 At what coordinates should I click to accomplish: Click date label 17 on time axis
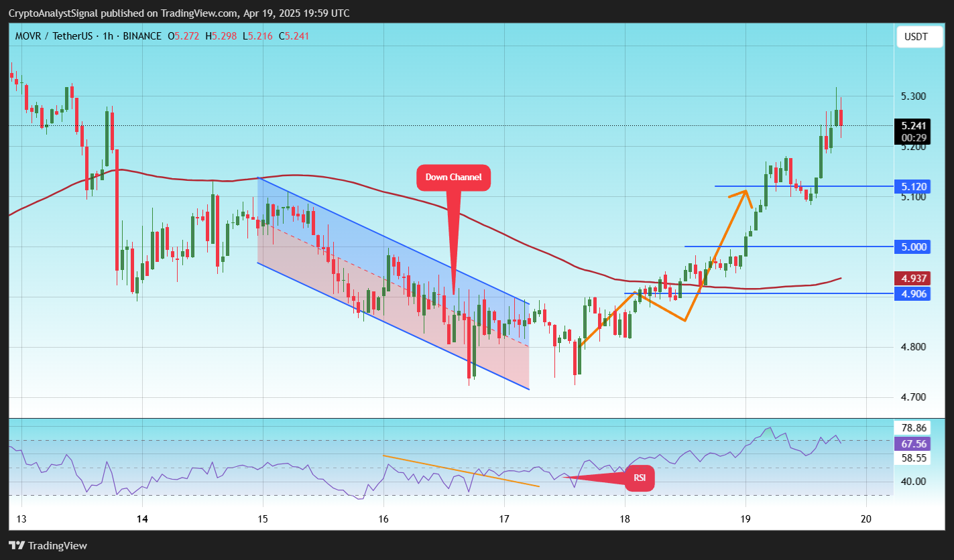(504, 518)
